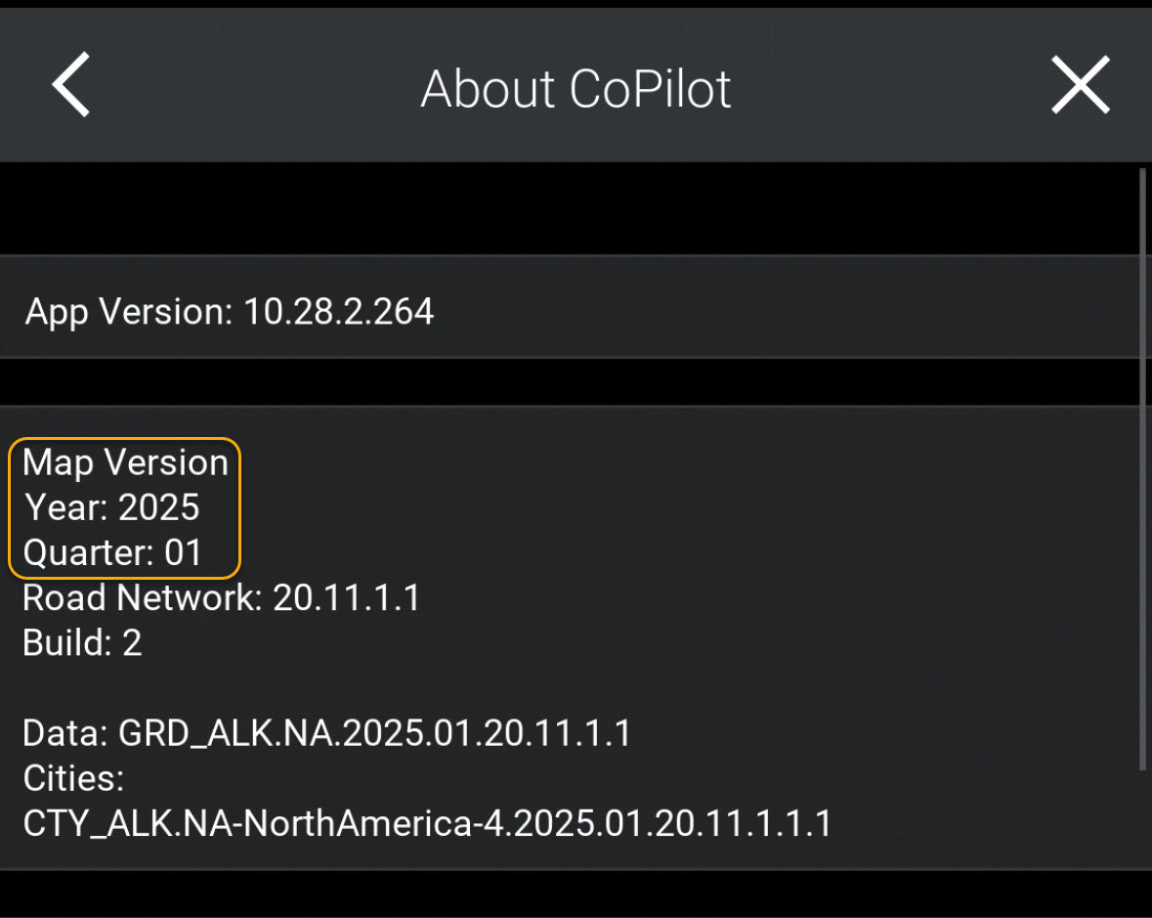Screen dimensions: 1152x918
Task: Click the orange highlight box's border
Action: pyautogui.click(x=240, y=507)
